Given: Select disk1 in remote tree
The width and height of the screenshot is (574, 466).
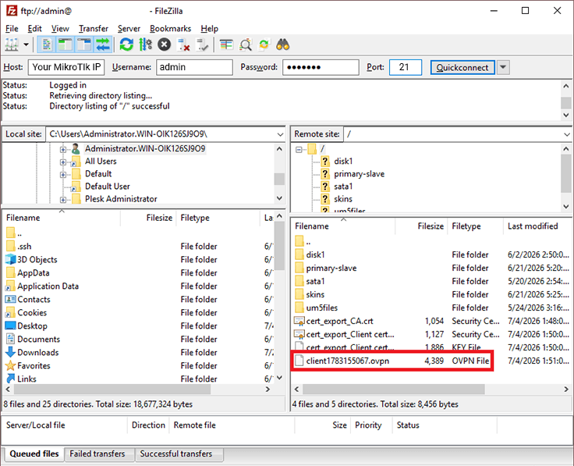Looking at the screenshot, I should [x=343, y=162].
